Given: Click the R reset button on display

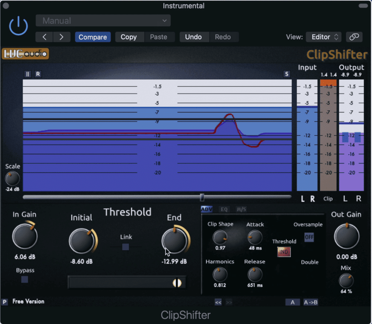Looking at the screenshot, I should point(38,74).
